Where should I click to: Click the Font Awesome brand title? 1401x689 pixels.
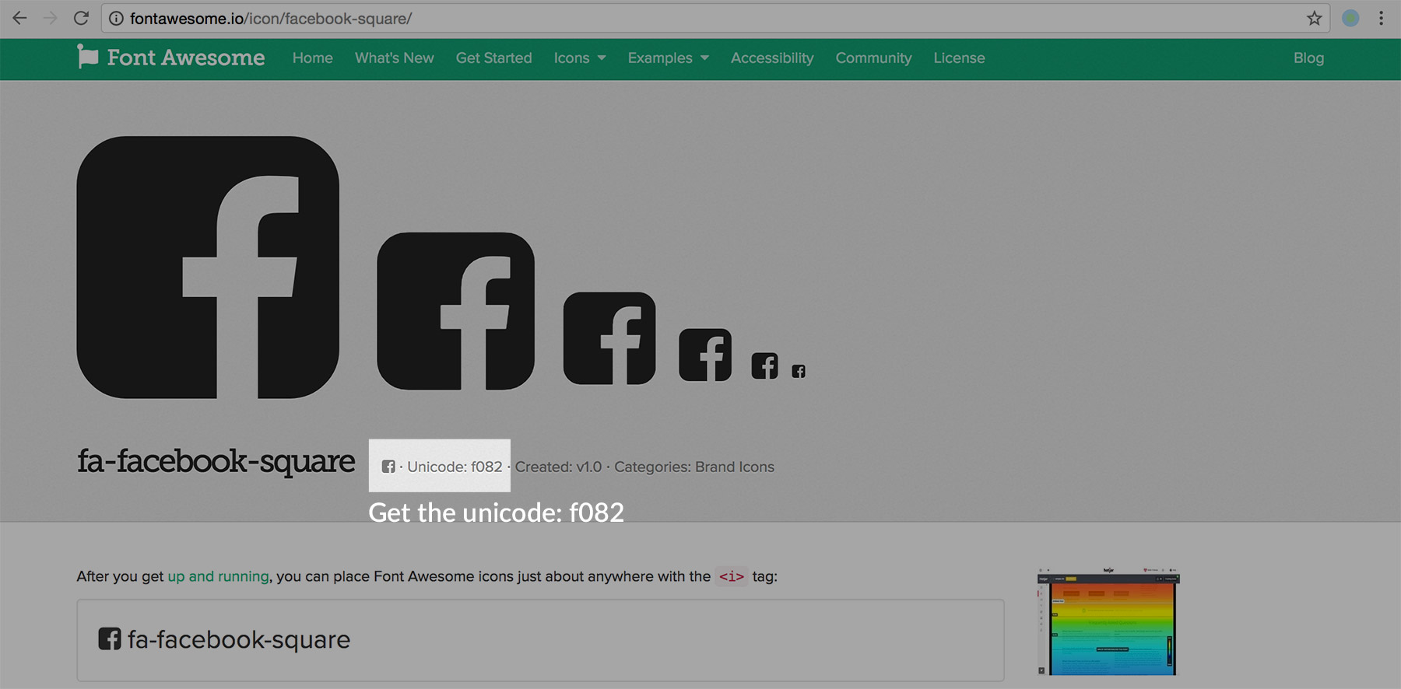(186, 58)
